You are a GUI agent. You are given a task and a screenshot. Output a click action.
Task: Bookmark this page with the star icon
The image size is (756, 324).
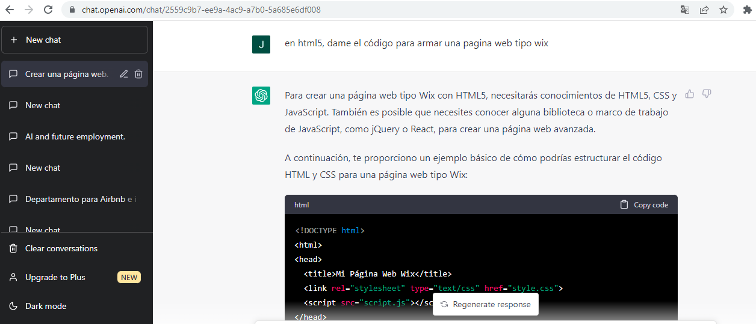point(723,10)
